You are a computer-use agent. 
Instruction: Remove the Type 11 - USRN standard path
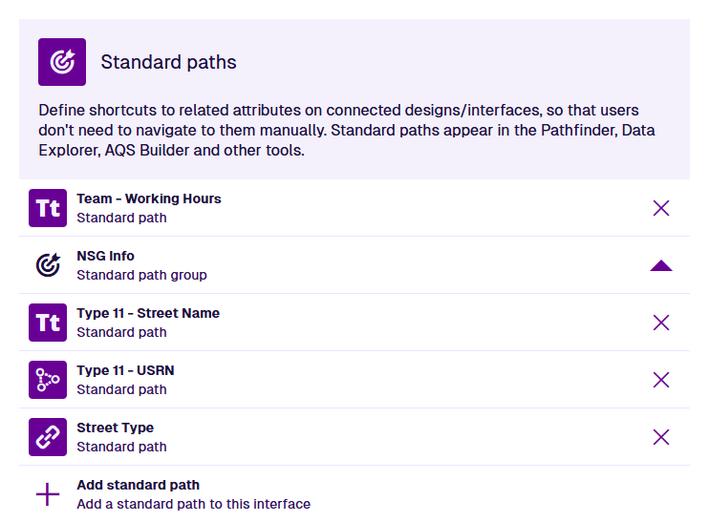[x=660, y=380]
